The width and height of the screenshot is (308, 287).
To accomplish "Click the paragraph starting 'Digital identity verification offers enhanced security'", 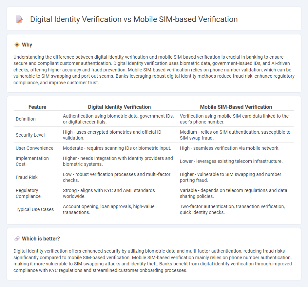I will point(153,261).
